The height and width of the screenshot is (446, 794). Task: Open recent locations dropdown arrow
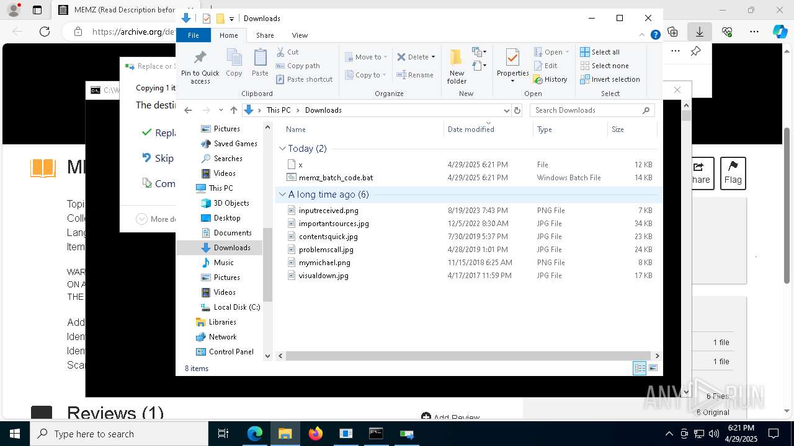tap(220, 110)
